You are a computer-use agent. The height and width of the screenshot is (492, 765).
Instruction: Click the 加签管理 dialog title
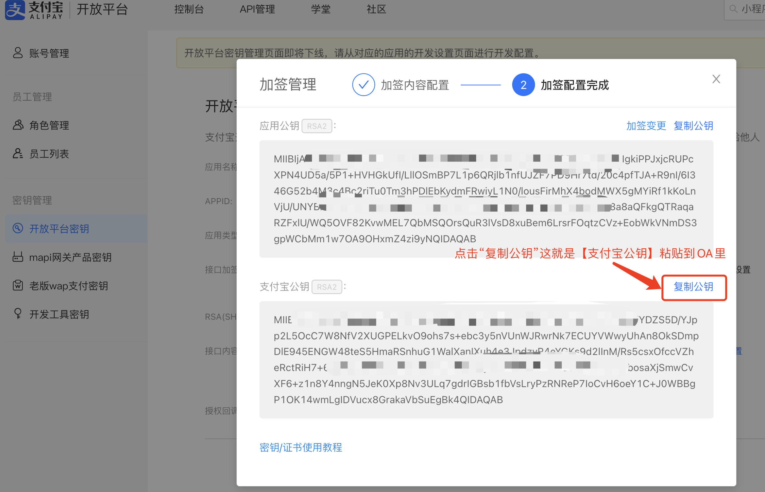tap(288, 85)
